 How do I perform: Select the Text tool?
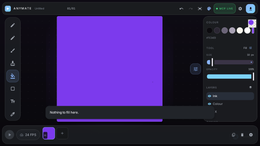(x=12, y=101)
